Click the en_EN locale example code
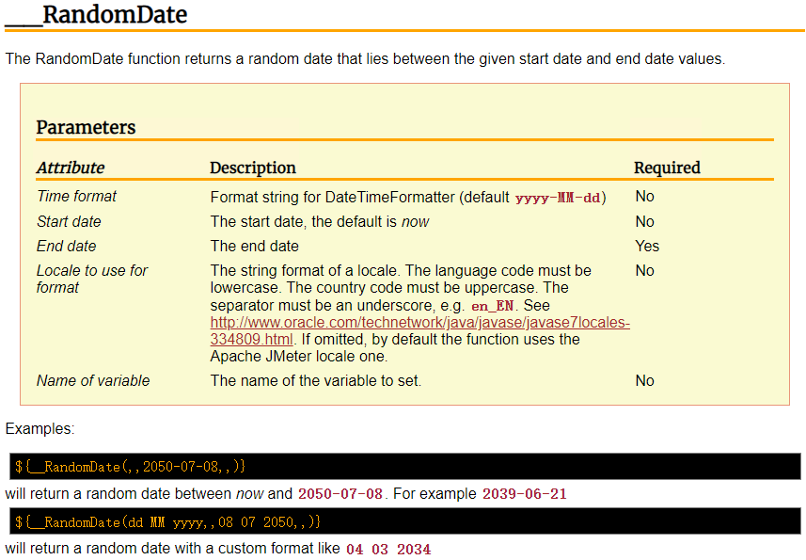The image size is (806, 560). coord(492,307)
